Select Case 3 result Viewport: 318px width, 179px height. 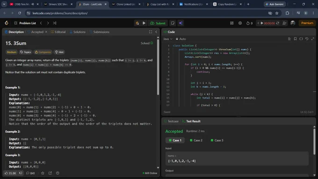pos(217,140)
